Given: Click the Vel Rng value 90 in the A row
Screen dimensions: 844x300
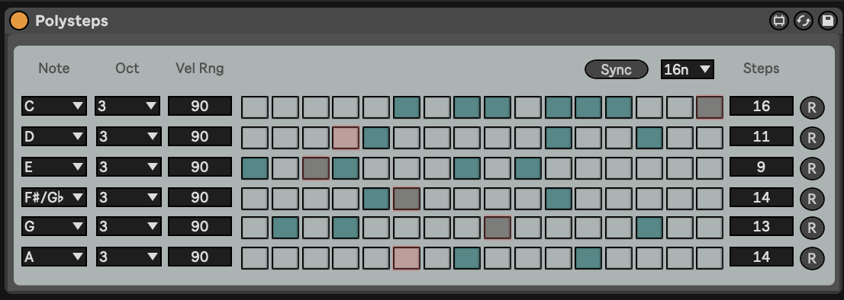Looking at the screenshot, I should pyautogui.click(x=200, y=257).
